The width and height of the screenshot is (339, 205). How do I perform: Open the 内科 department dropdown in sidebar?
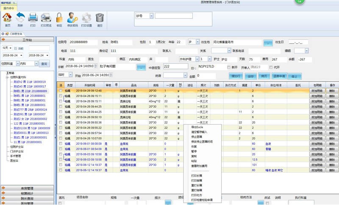tap(36, 64)
